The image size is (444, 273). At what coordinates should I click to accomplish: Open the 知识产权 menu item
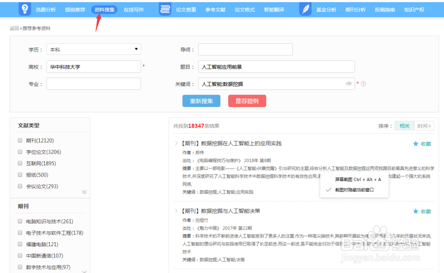click(414, 10)
